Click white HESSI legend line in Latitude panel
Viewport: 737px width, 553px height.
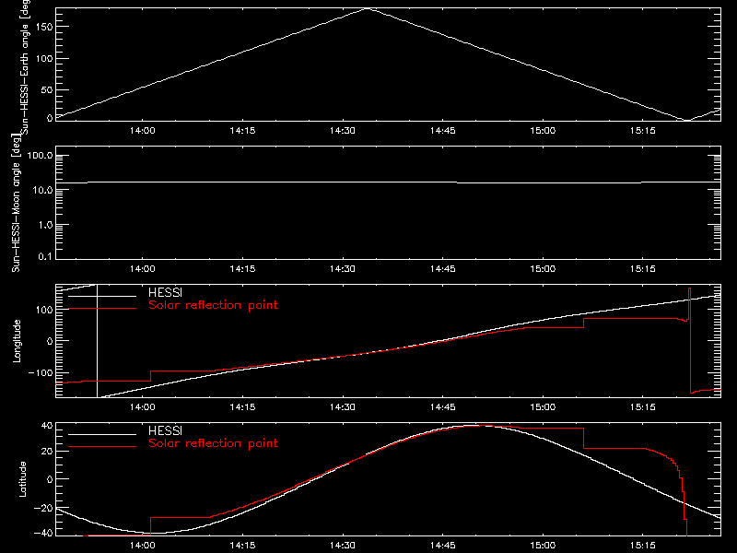click(102, 434)
